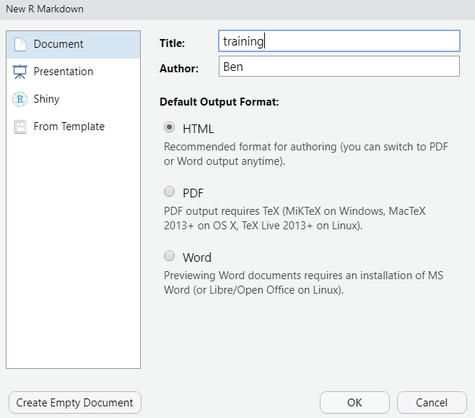The width and height of the screenshot is (475, 418).
Task: Focus the Title field containing training
Action: [x=339, y=41]
